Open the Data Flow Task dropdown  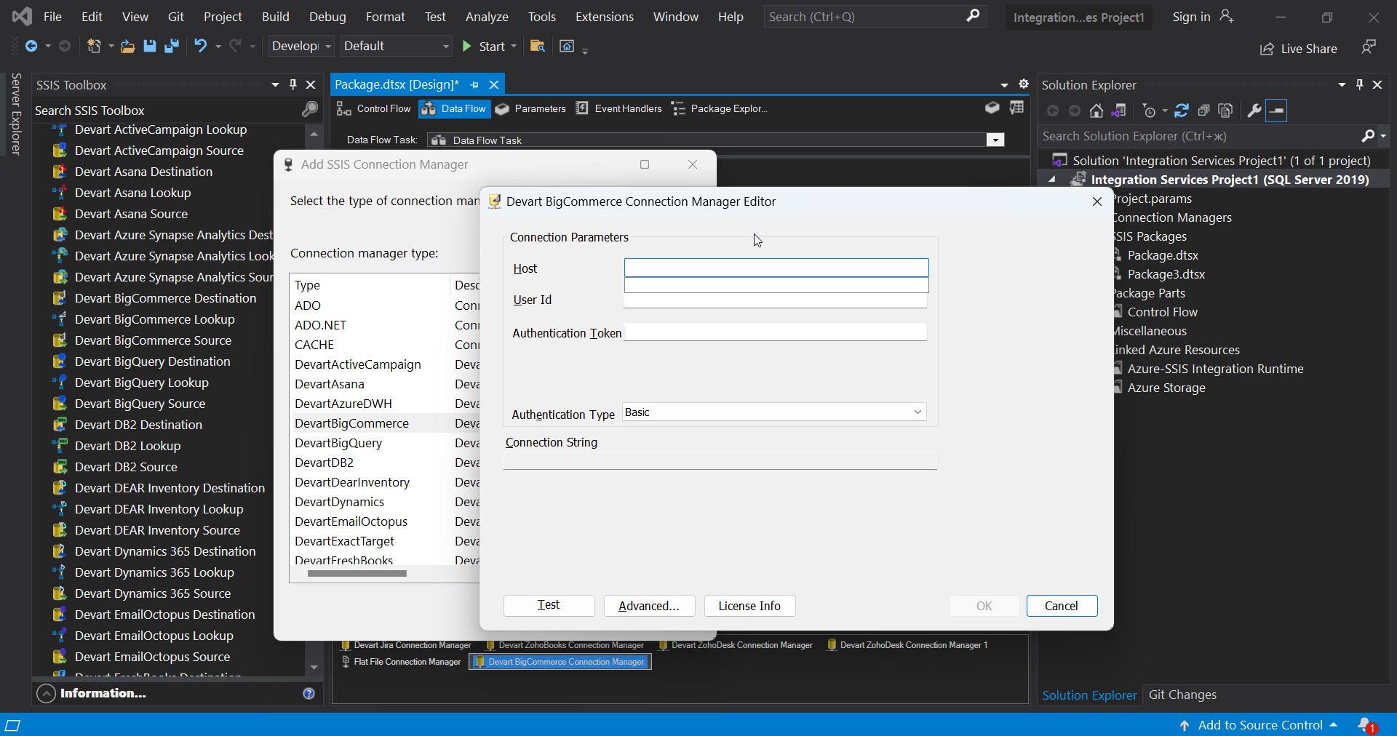(995, 140)
